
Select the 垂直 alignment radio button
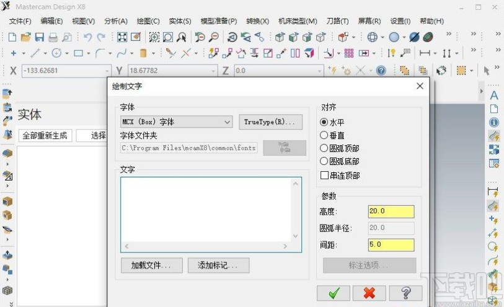point(324,135)
